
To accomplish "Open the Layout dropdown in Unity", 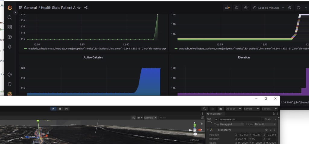I will pyautogui.click(x=269, y=109).
